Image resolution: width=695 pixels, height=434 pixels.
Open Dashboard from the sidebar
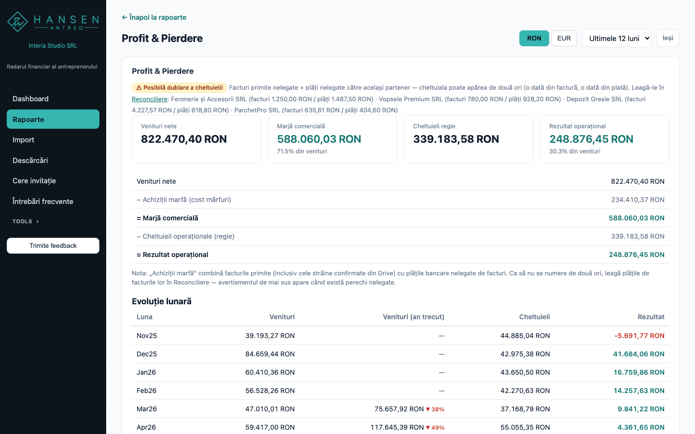(x=53, y=99)
